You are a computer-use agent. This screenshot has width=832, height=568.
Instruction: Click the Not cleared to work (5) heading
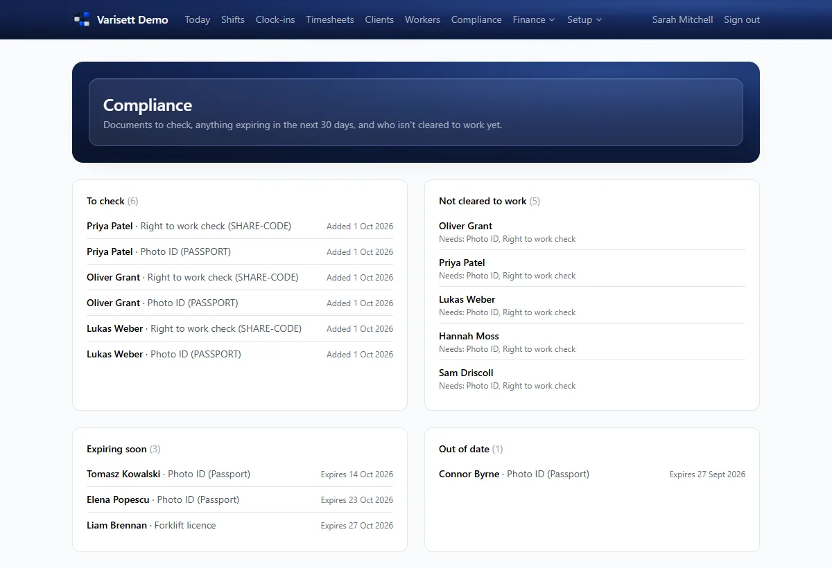[489, 201]
